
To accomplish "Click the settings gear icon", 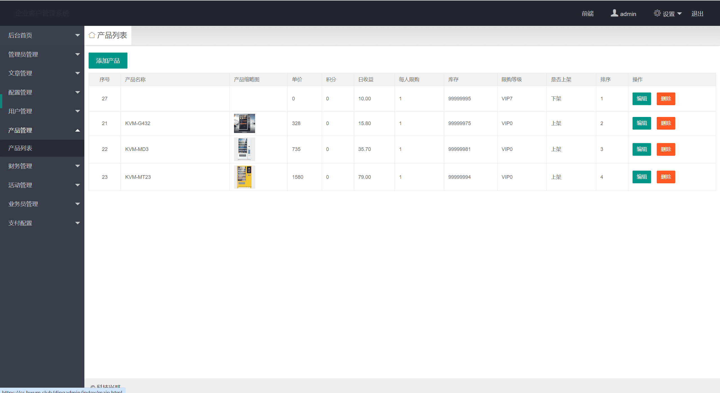I will pyautogui.click(x=657, y=13).
